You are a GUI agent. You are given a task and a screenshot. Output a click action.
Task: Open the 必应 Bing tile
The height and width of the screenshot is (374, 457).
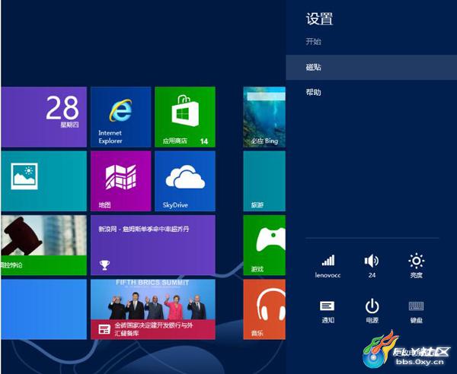264,117
